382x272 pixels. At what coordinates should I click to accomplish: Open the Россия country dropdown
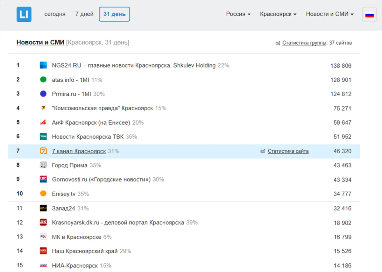(238, 14)
